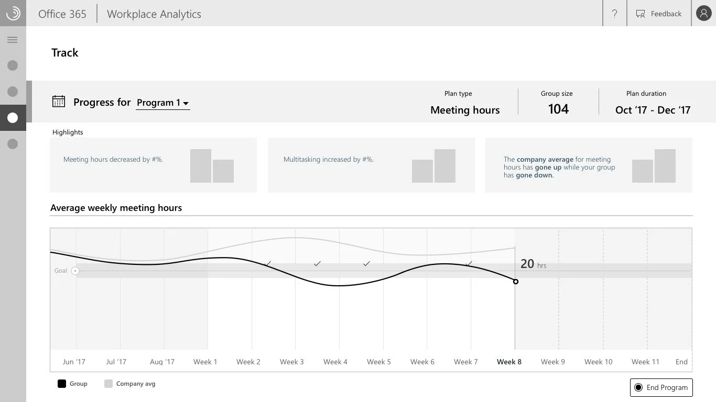Image resolution: width=716 pixels, height=402 pixels.
Task: Click the help question mark icon
Action: pos(614,14)
